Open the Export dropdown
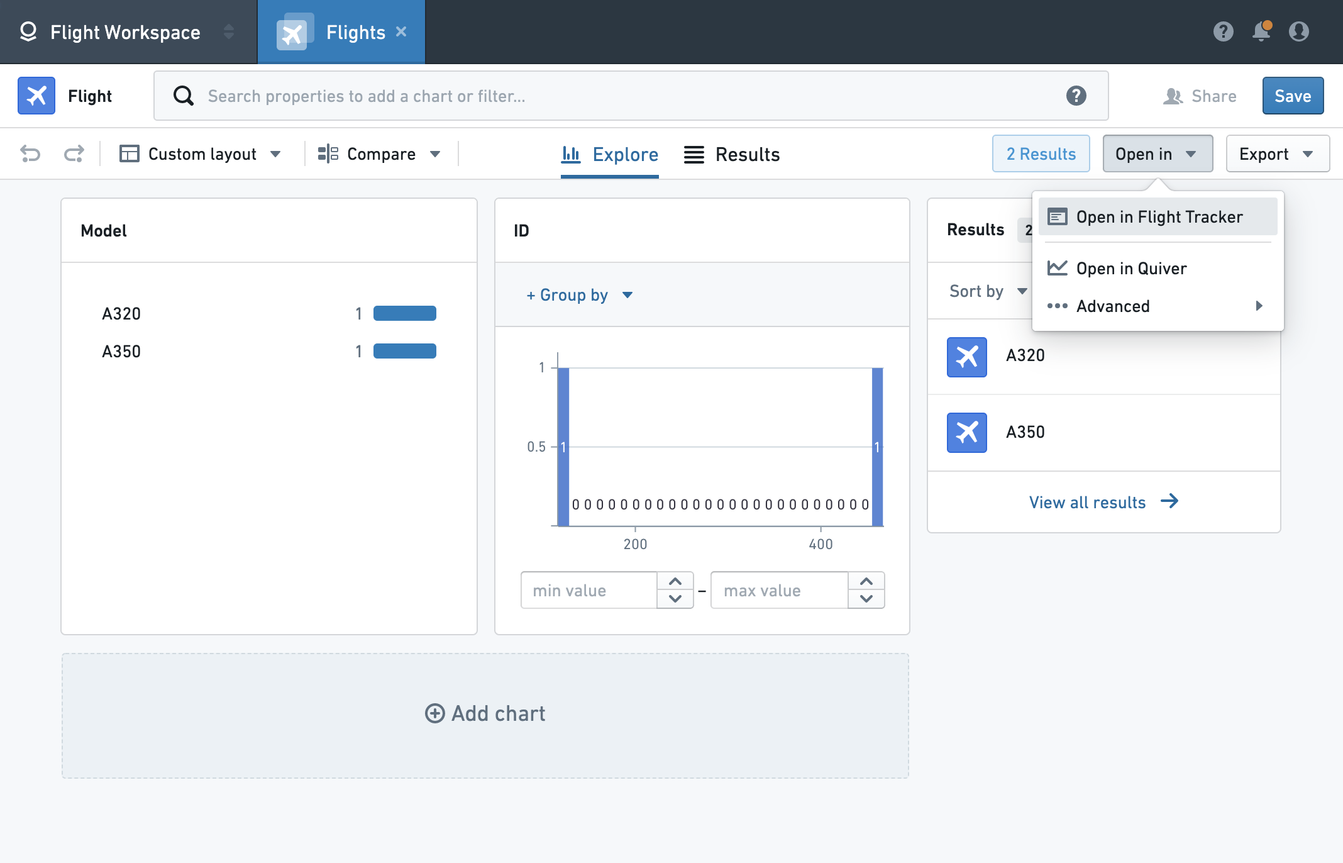The height and width of the screenshot is (863, 1343). pyautogui.click(x=1278, y=153)
